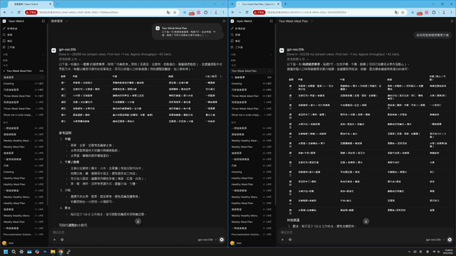
Task: Click the scroll-to-bottom arrow in left chat
Action: [x=138, y=221]
